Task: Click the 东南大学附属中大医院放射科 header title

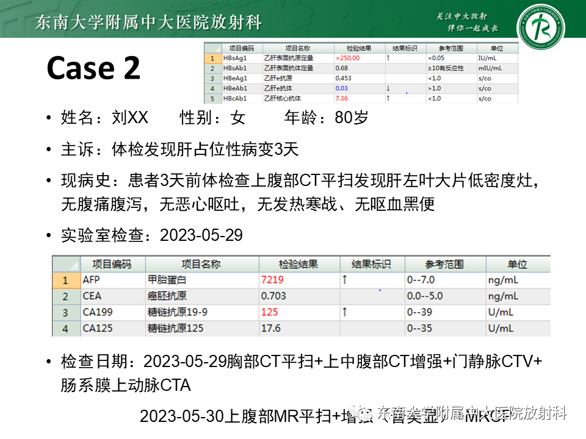Action: [148, 23]
